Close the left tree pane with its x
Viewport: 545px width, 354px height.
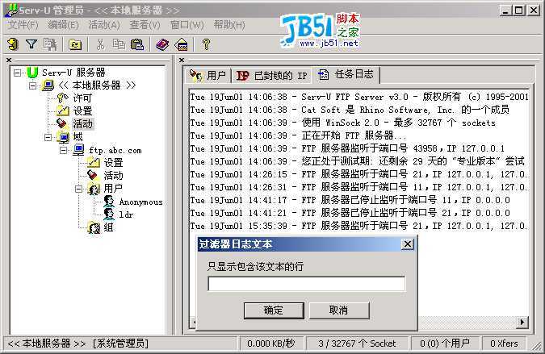(x=9, y=60)
